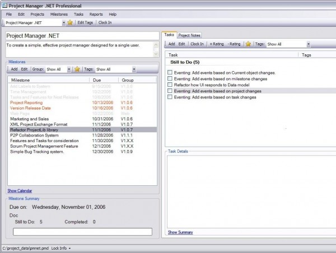Check the 'Refactor how UI responds to Data model' task

[x=170, y=85]
